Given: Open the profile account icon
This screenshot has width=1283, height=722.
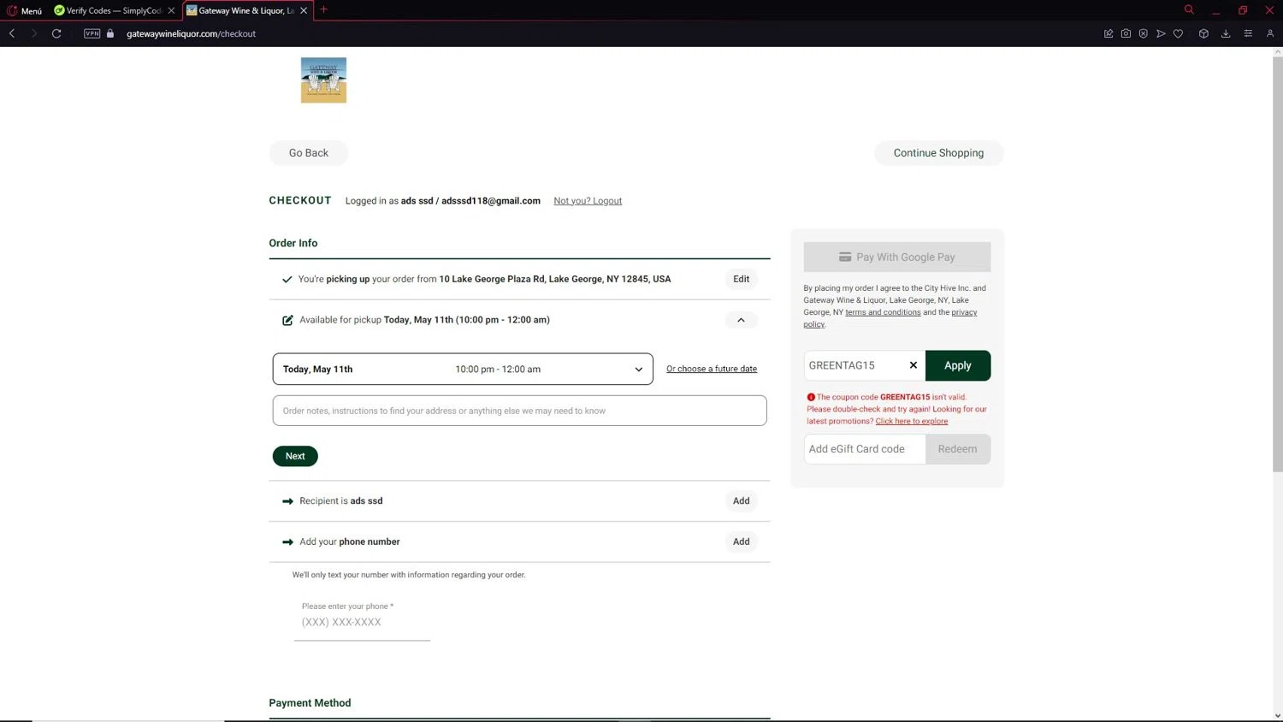Looking at the screenshot, I should 1270,33.
